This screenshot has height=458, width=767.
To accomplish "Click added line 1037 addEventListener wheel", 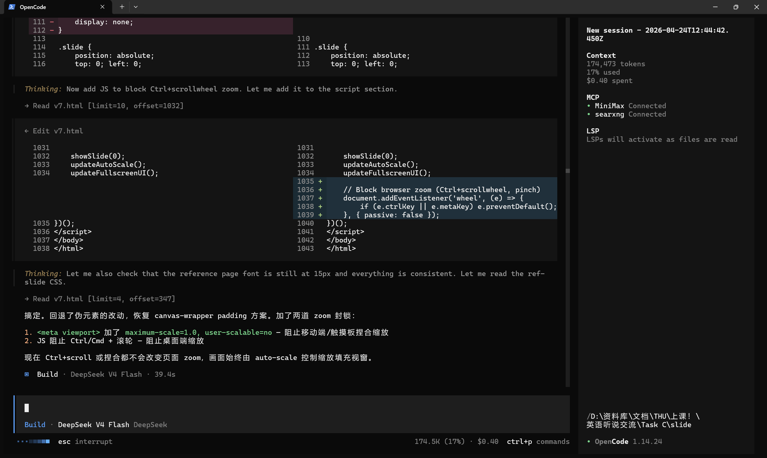I will tap(425, 198).
